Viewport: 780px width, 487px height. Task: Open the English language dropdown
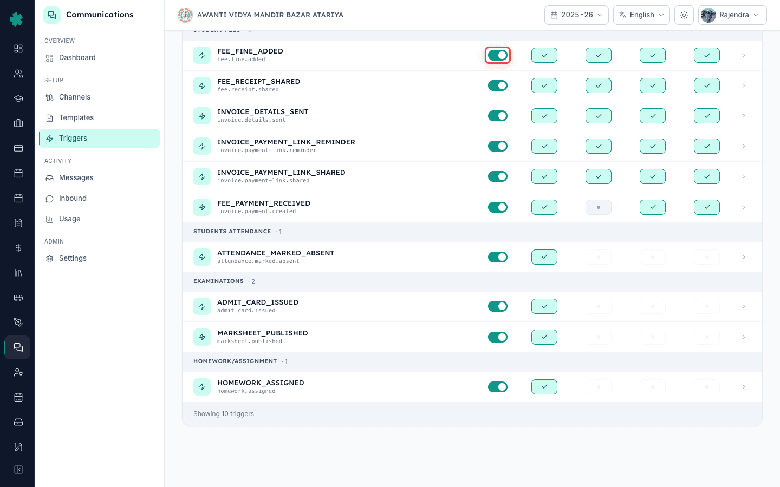[641, 15]
